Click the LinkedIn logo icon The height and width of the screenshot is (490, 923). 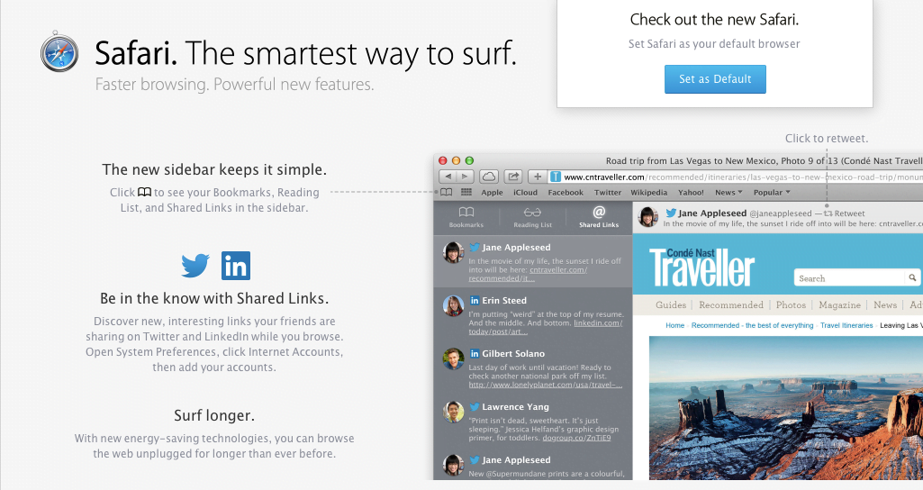[235, 266]
